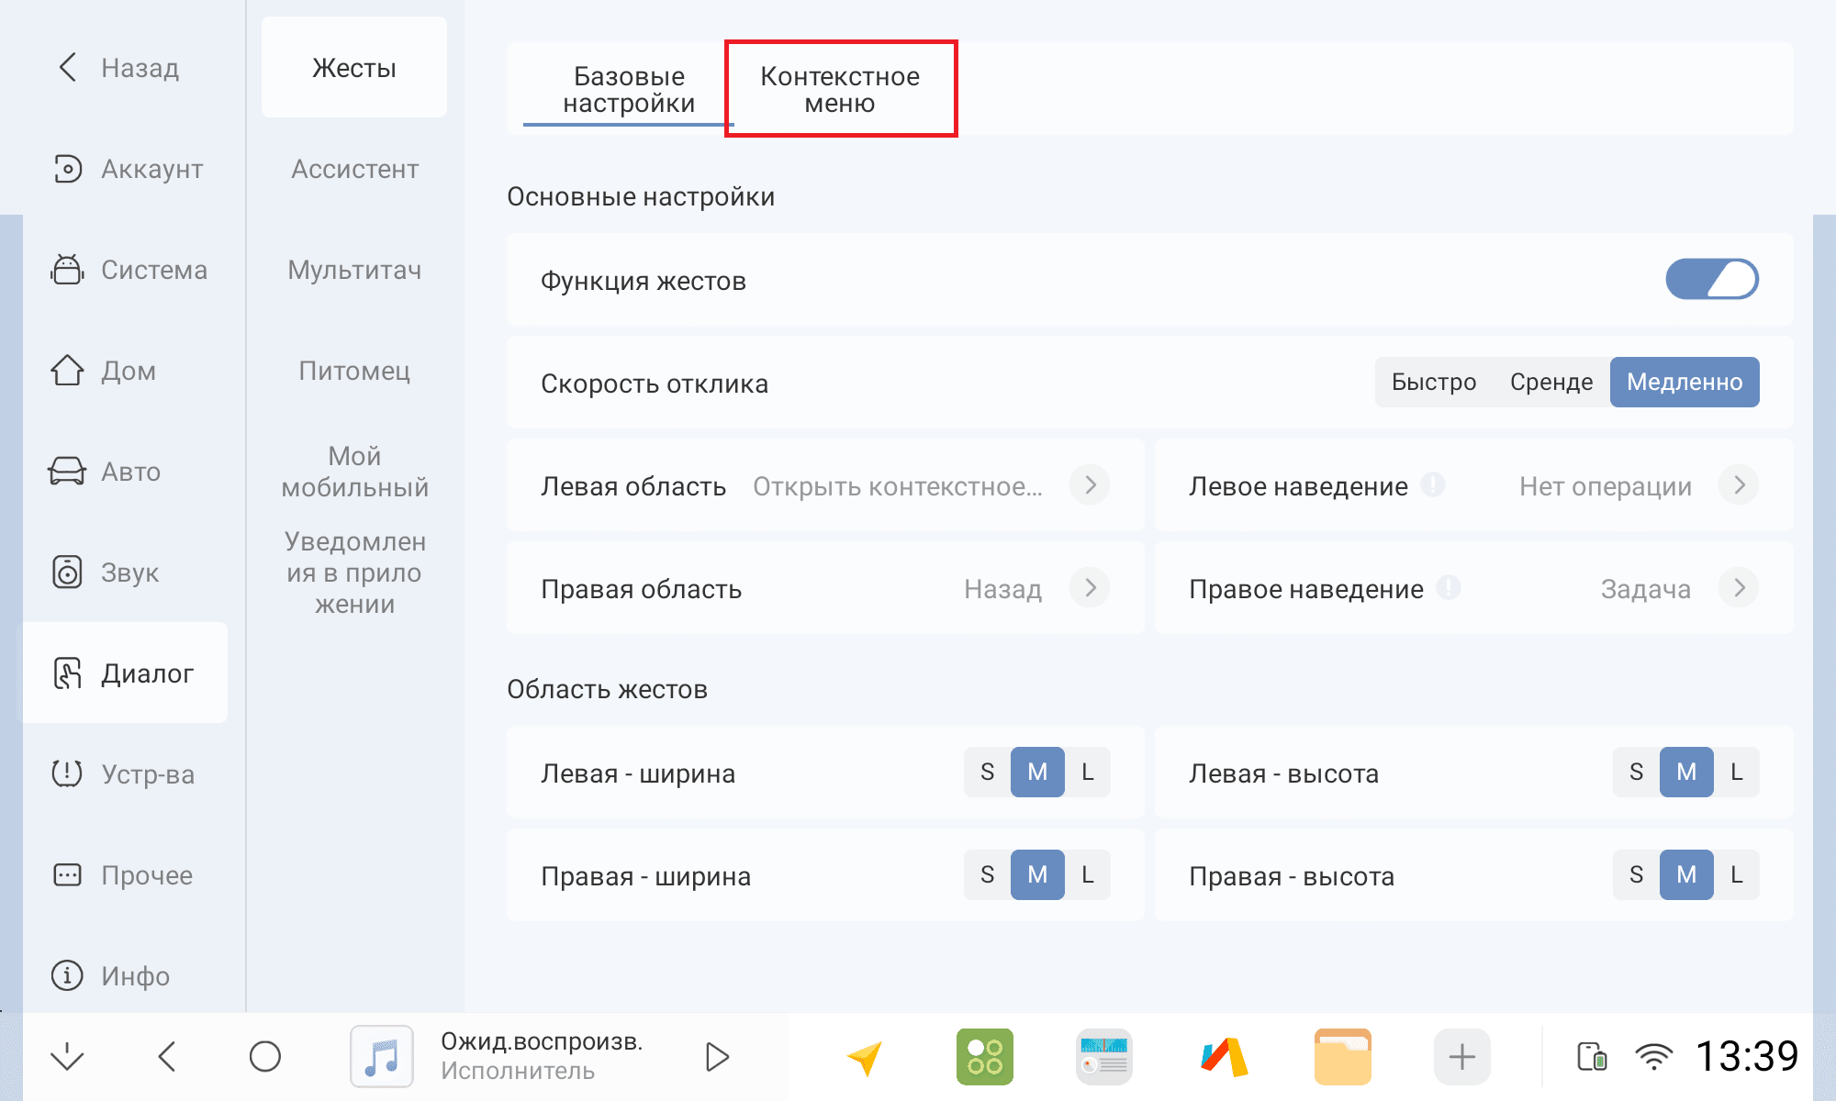
Task: Choose size L for Левая - ширина
Action: tap(1088, 772)
